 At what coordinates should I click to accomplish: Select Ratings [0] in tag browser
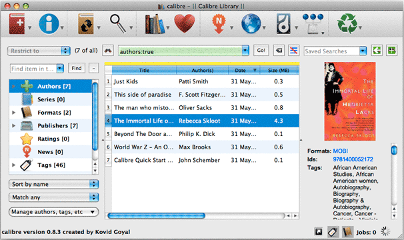coord(51,139)
